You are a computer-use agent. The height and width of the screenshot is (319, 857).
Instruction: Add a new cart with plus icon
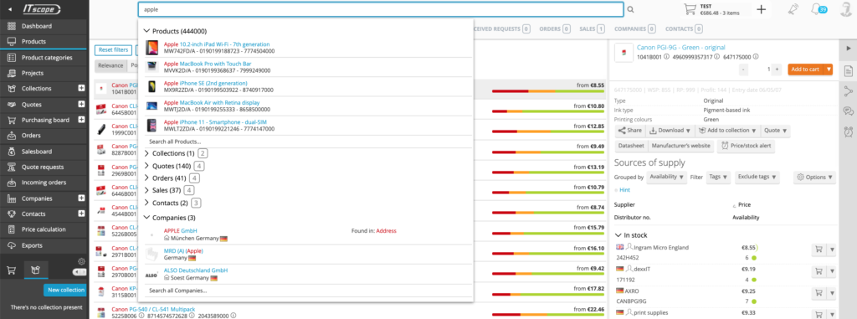point(762,9)
